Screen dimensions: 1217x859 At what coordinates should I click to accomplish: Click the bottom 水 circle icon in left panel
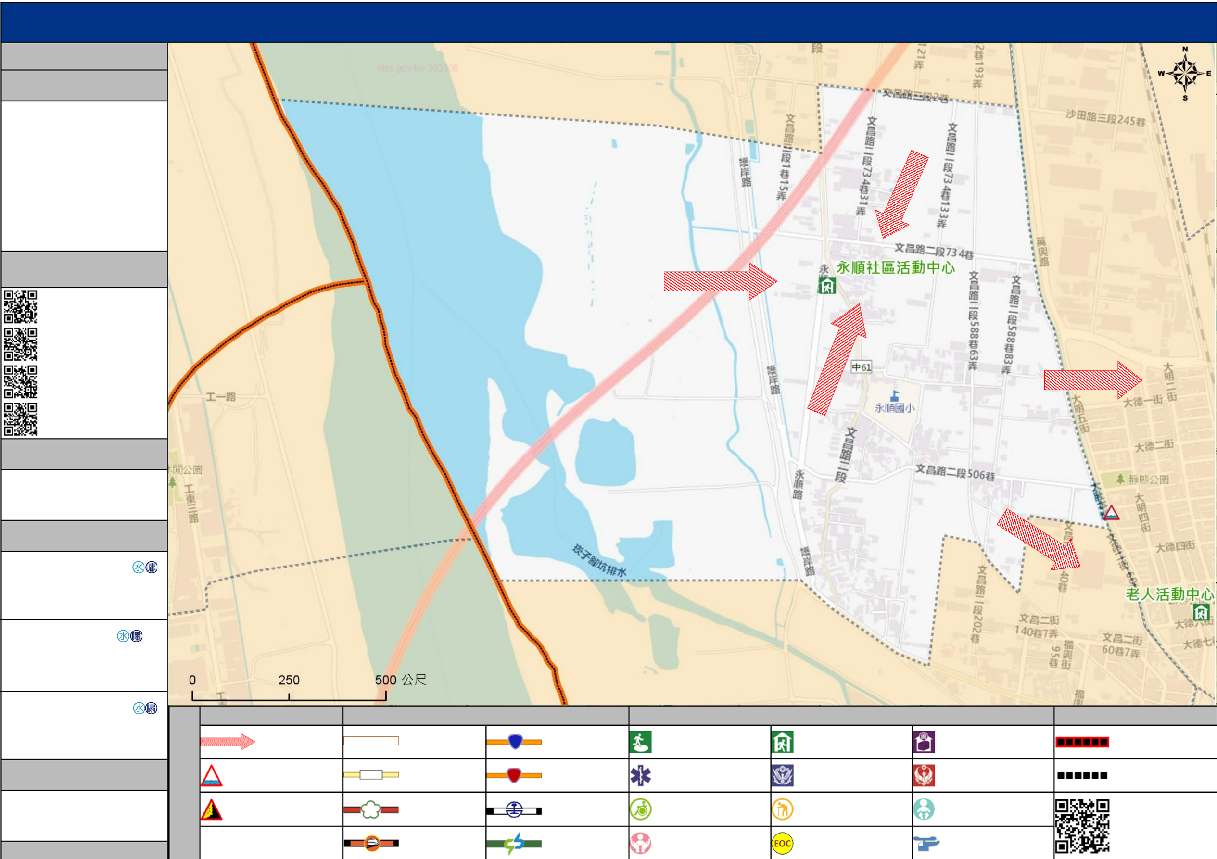(x=139, y=708)
